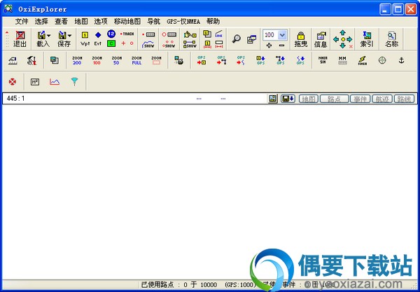Image resolution: width=420 pixels, height=292 pixels.
Task: Click the red rectangle measure icon
Action: point(219,44)
